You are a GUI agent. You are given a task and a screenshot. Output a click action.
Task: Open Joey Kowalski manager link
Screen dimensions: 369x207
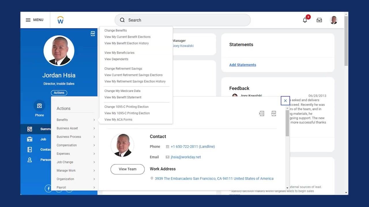click(183, 46)
